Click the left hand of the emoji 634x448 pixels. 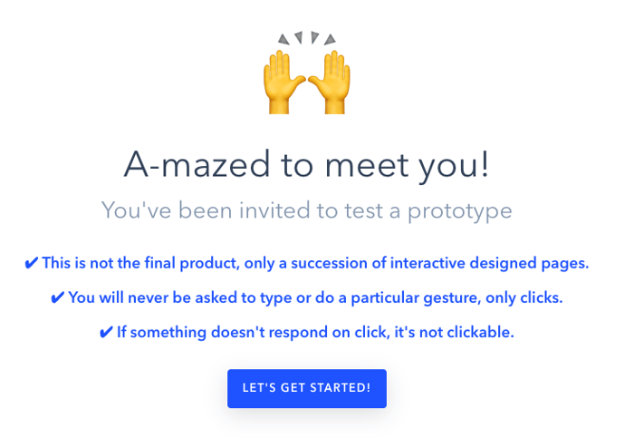(281, 83)
